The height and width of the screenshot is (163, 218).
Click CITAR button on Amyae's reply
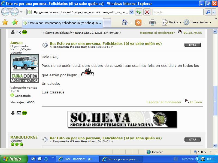(x=192, y=45)
